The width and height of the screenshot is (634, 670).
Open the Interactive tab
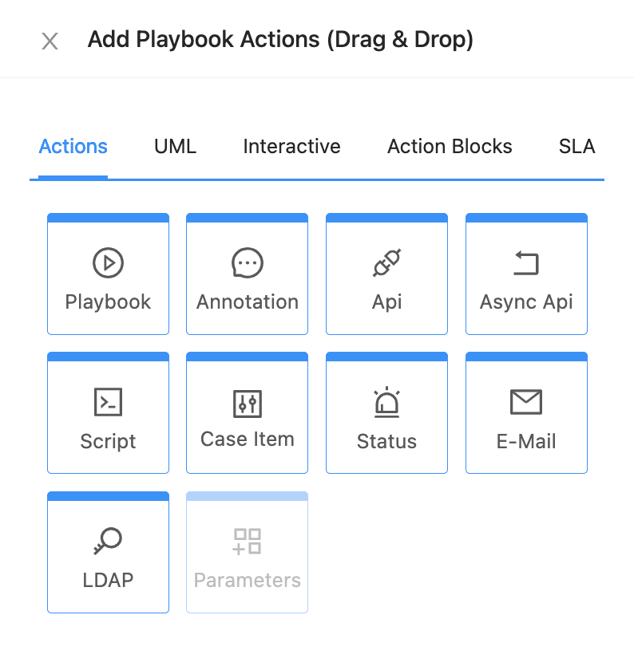tap(291, 146)
